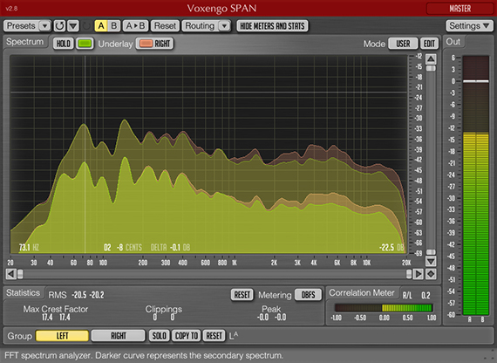Click the DBFS metering selector

308,295
